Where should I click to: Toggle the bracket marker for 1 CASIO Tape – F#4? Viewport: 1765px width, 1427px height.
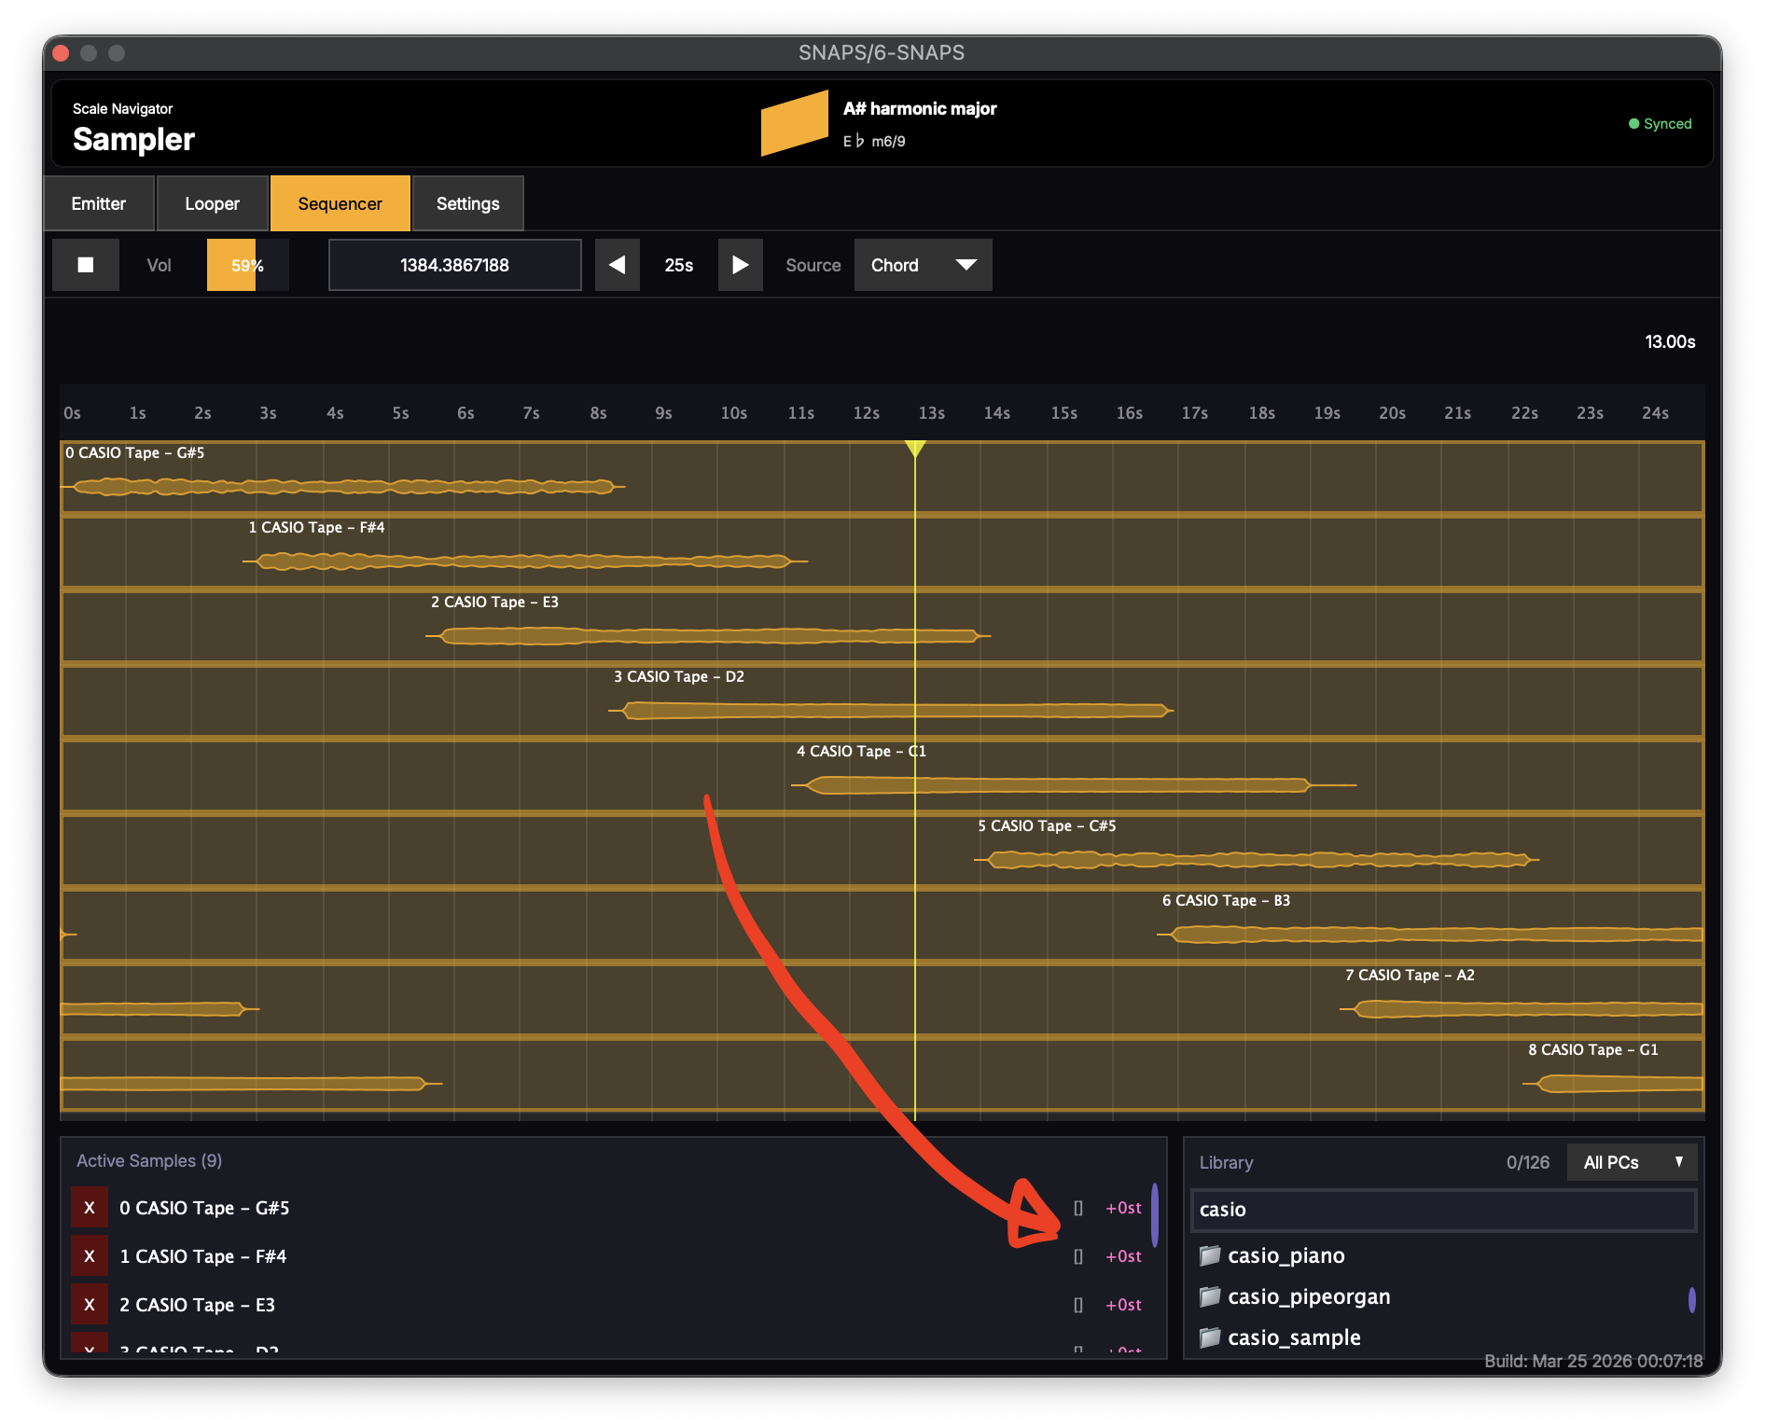point(1078,1256)
